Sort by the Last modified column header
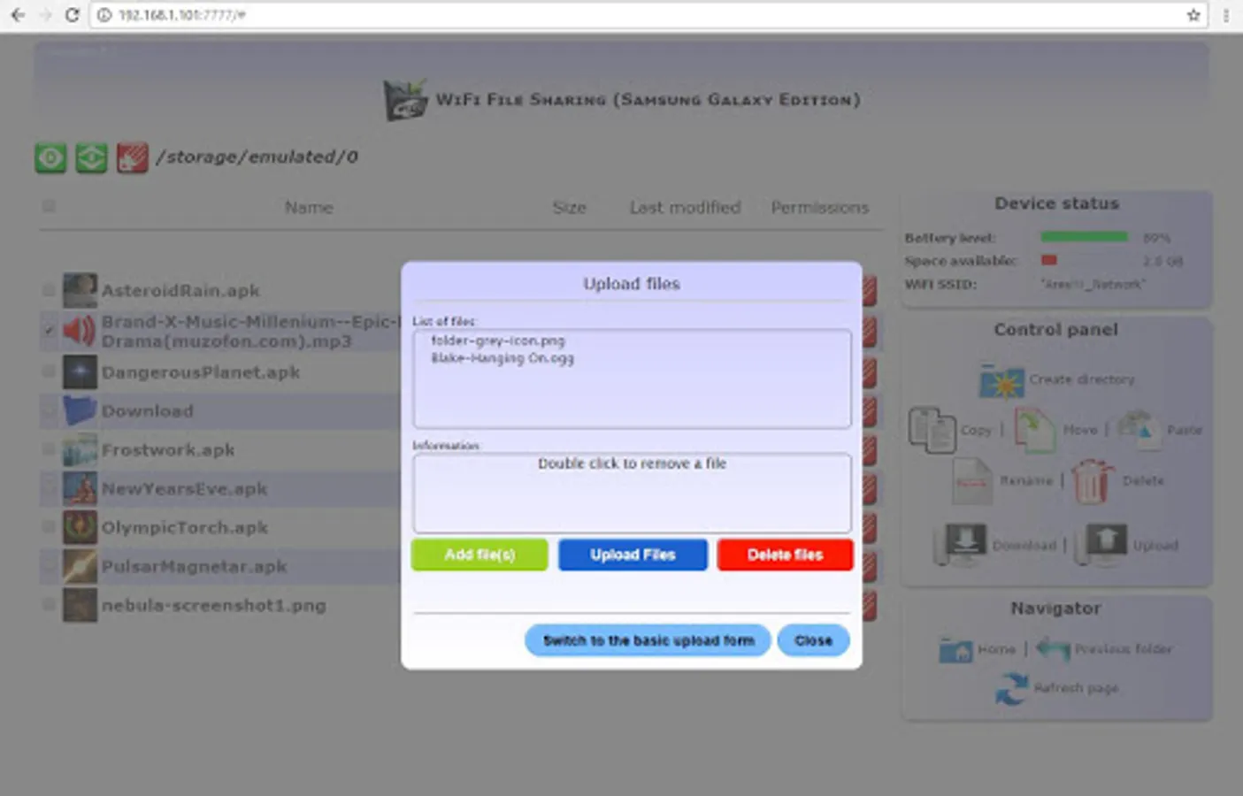The image size is (1243, 796). (x=685, y=207)
